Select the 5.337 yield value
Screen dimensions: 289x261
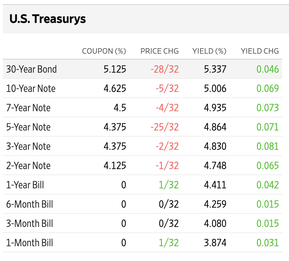click(215, 69)
